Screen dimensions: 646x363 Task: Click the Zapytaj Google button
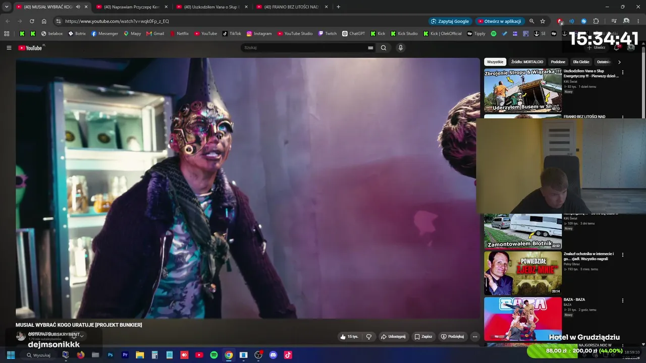(x=450, y=21)
